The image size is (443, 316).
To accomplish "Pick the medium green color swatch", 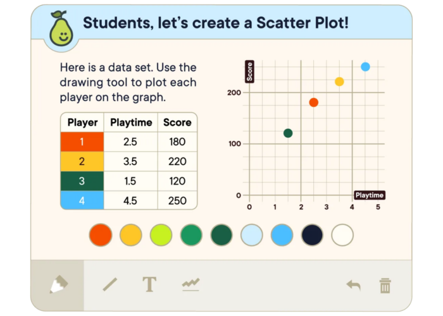I will [x=191, y=235].
